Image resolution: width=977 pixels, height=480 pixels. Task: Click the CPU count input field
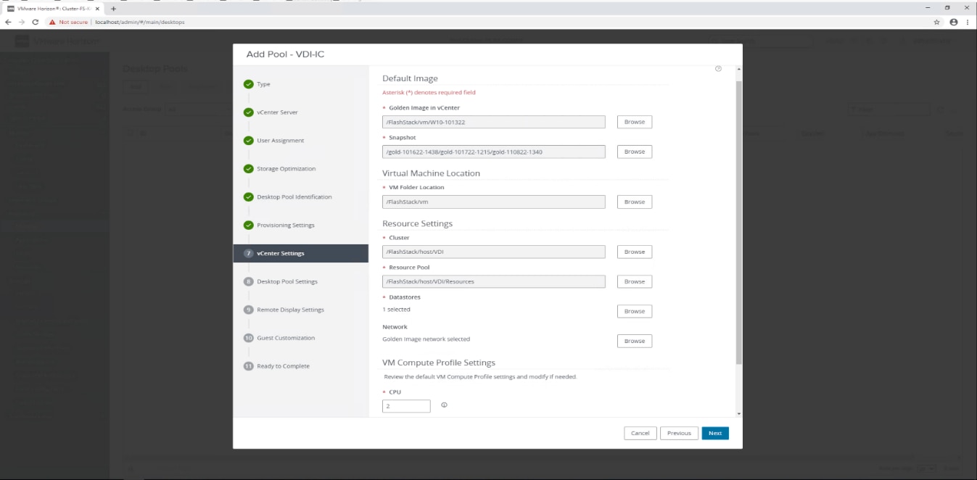[406, 406]
